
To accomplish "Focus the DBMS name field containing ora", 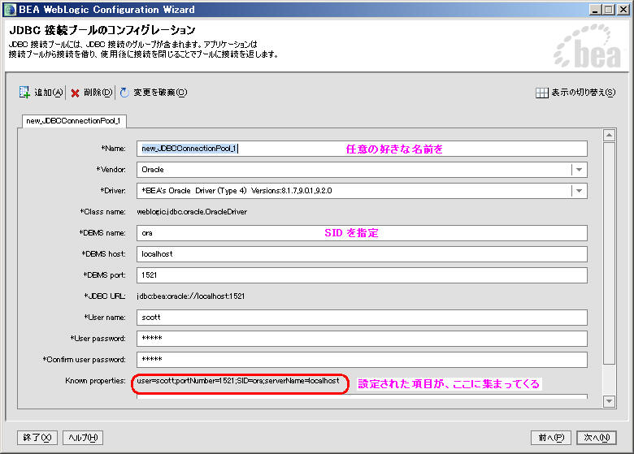I will [x=362, y=233].
